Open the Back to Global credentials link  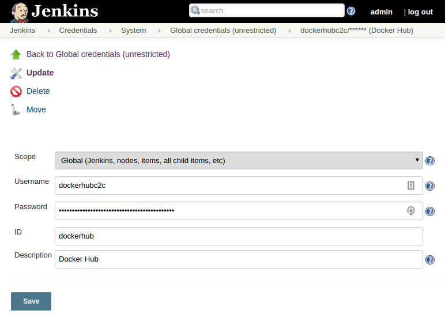pyautogui.click(x=98, y=55)
